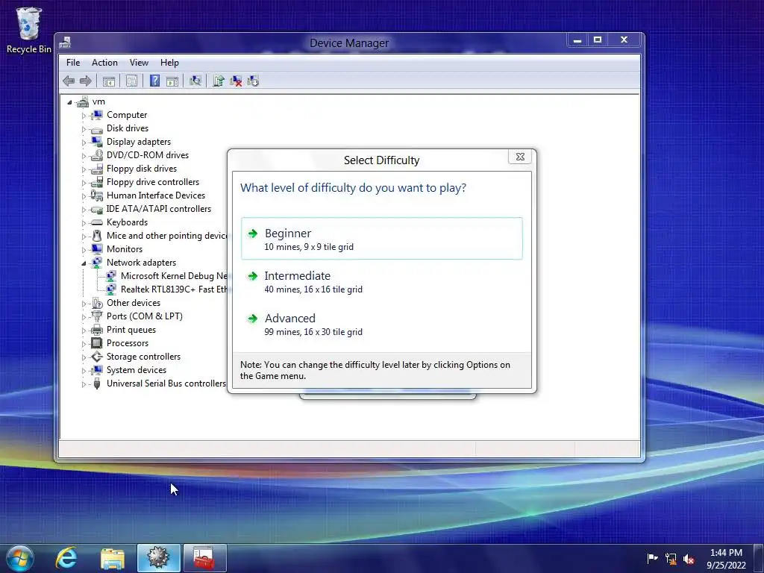Click the Show Desktop strip beside the clock
Image resolution: width=764 pixels, height=573 pixels.
click(759, 558)
